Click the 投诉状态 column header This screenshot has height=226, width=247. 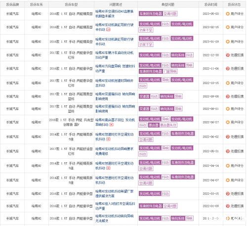click(234, 4)
